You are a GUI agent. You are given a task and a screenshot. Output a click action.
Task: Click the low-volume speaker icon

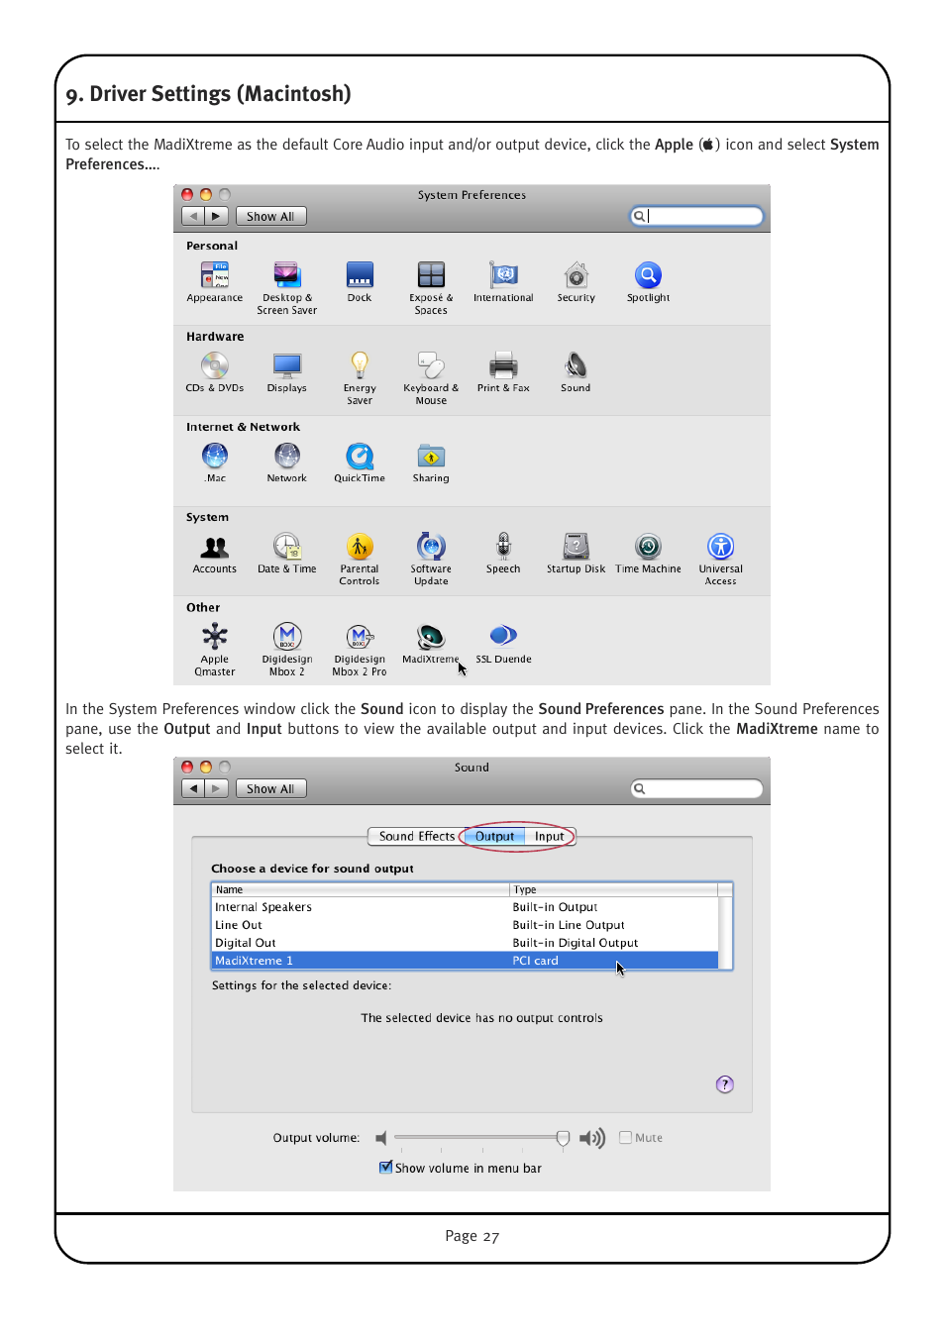click(381, 1138)
